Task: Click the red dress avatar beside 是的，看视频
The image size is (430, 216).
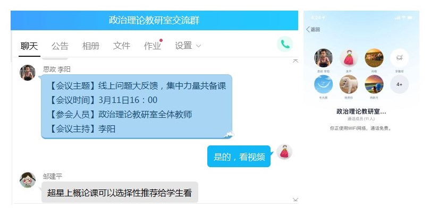Action: point(284,152)
